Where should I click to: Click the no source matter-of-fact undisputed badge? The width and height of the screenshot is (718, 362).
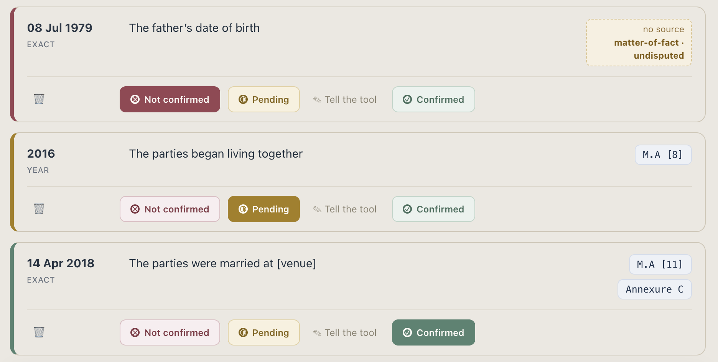639,43
